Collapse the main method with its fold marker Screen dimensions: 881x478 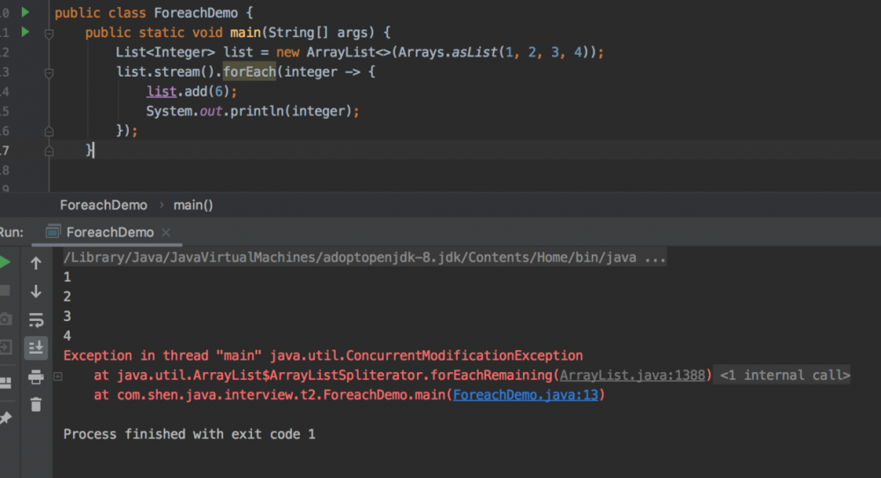click(x=49, y=34)
